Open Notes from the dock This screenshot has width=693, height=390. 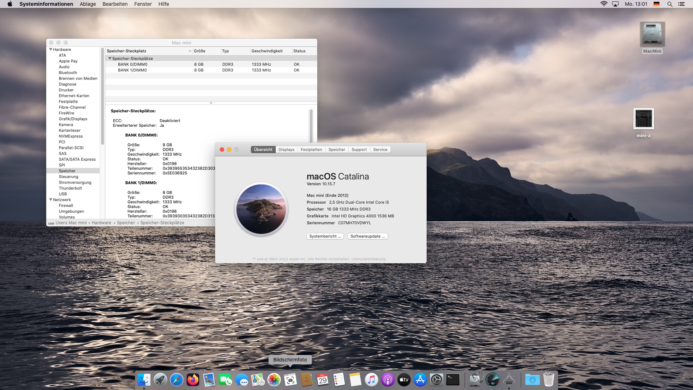(355, 380)
